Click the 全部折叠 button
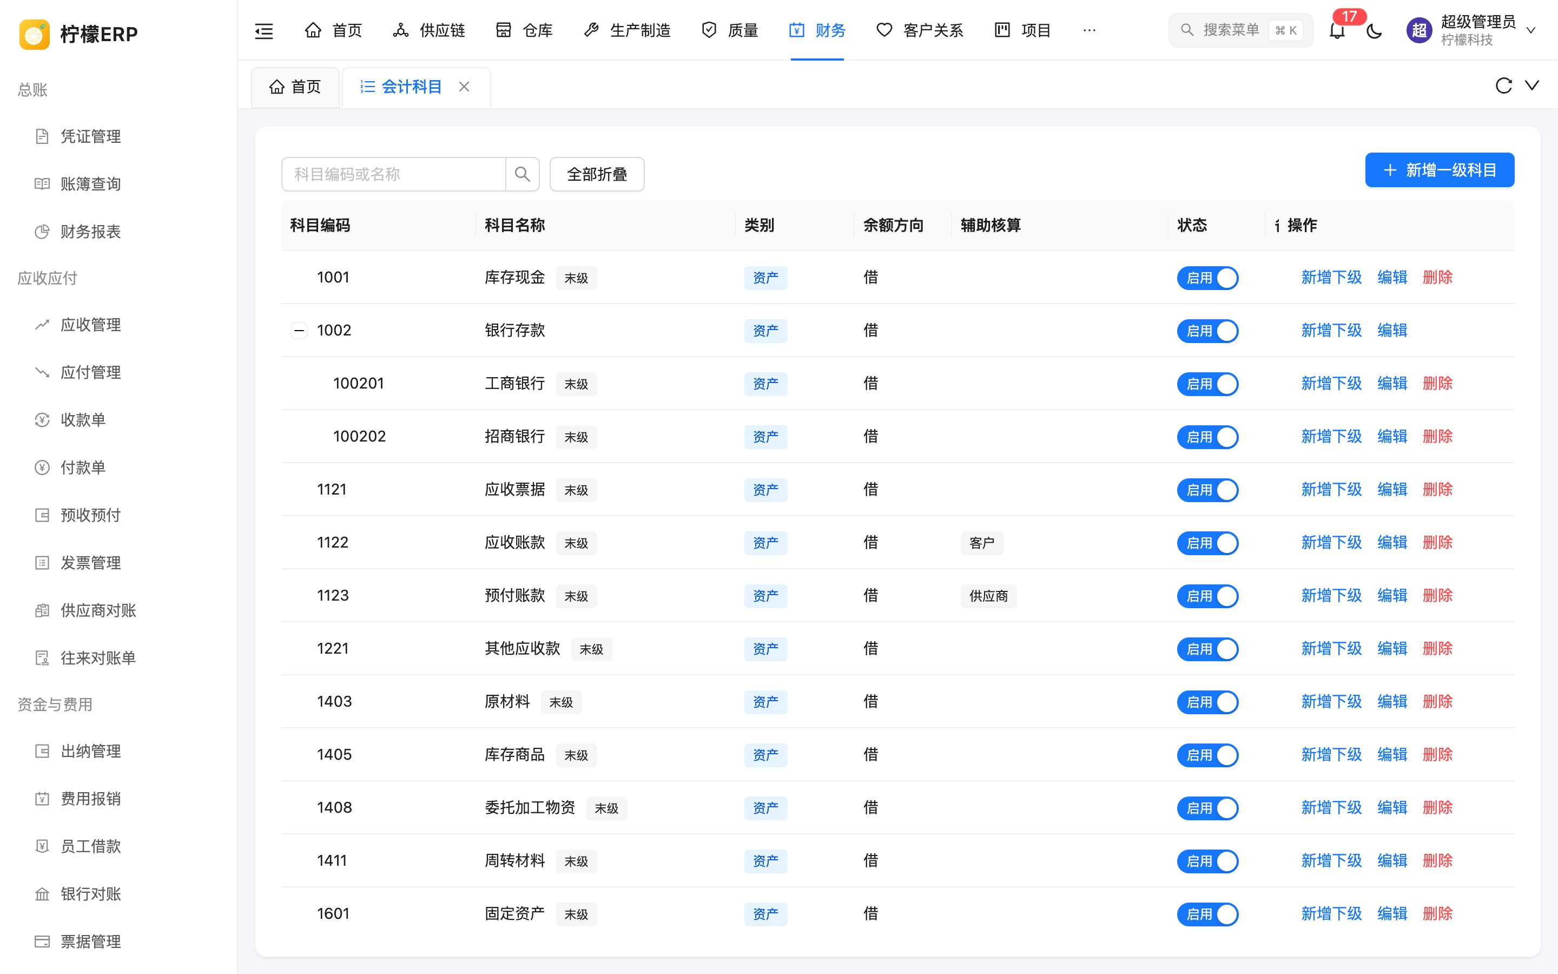Image resolution: width=1558 pixels, height=974 pixels. 597,174
